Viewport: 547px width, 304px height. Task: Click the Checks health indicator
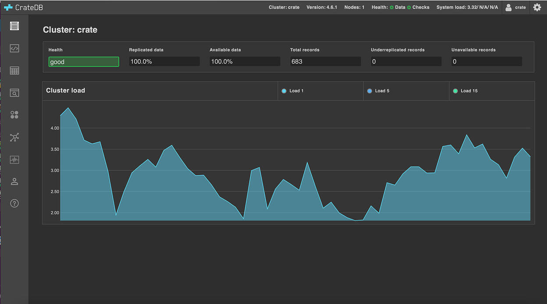pos(418,7)
